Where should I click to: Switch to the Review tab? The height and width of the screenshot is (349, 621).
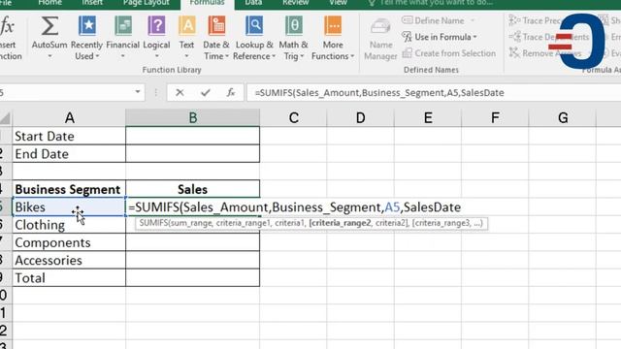295,3
